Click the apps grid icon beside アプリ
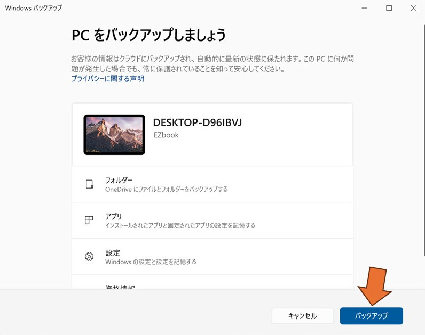The width and height of the screenshot is (425, 335). coord(89,220)
